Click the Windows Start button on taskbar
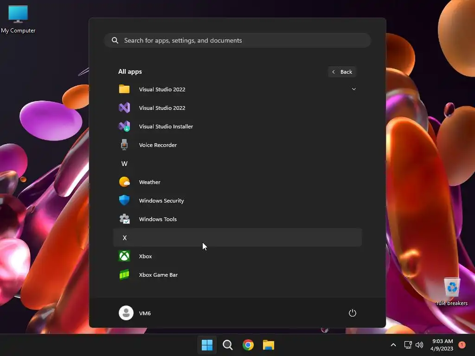This screenshot has height=356, width=475. [207, 345]
